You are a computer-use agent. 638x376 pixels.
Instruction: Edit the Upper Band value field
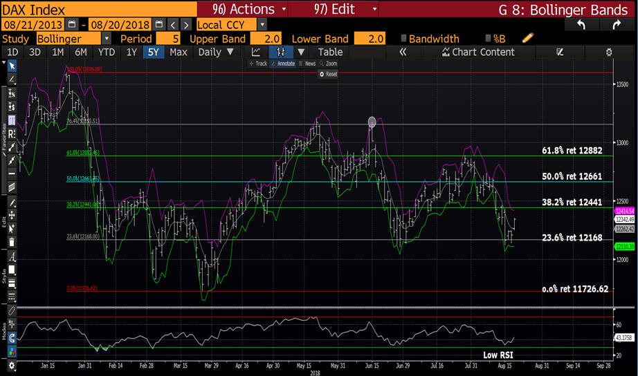click(266, 39)
